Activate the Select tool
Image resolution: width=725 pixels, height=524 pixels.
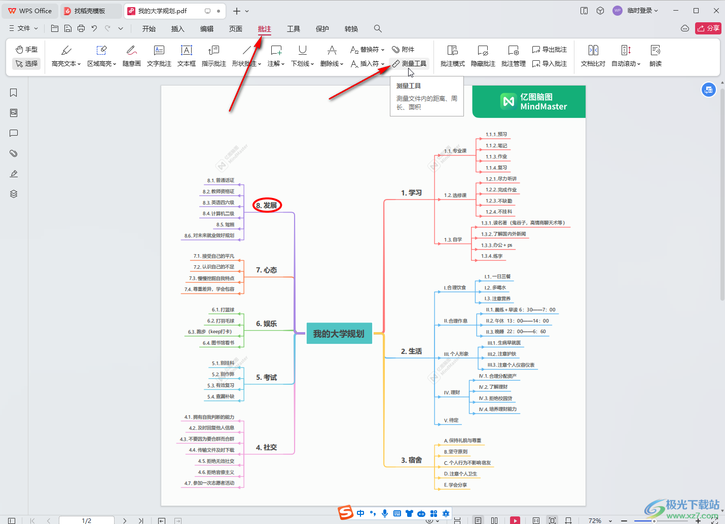26,63
